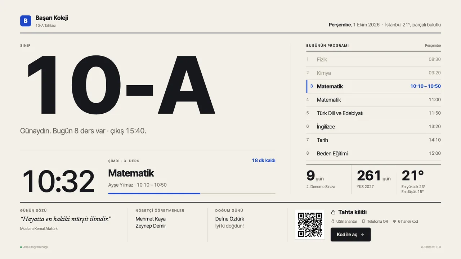The width and height of the screenshot is (461, 259).
Task: Tap the QR code image
Action: point(310,224)
